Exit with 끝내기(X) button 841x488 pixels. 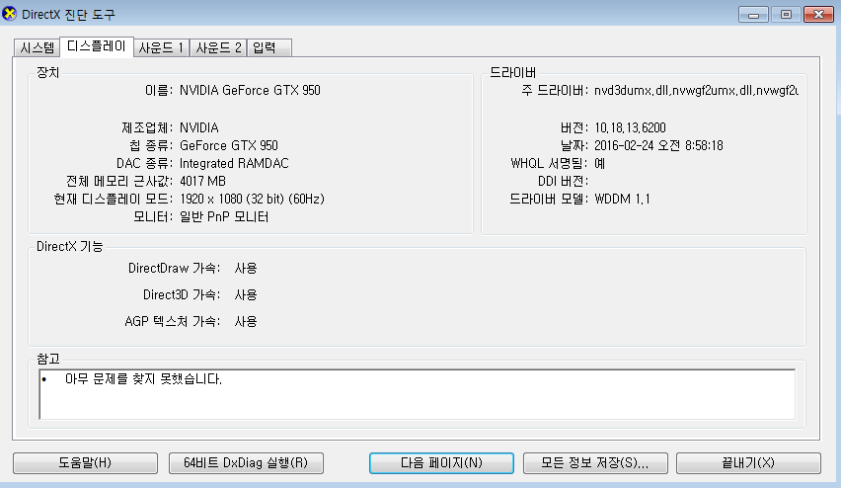coord(748,462)
